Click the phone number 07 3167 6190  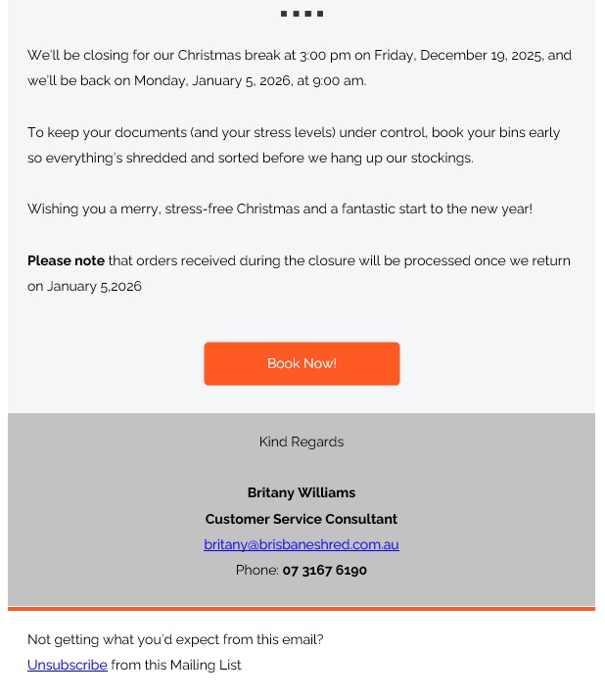pyautogui.click(x=324, y=570)
